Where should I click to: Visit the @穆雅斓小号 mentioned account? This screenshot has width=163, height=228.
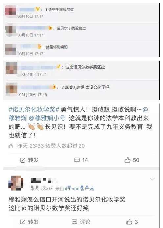[47, 118]
